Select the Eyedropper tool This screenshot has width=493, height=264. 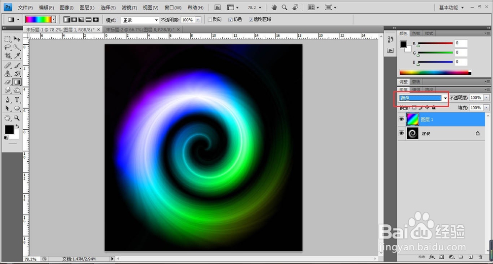tap(17, 56)
